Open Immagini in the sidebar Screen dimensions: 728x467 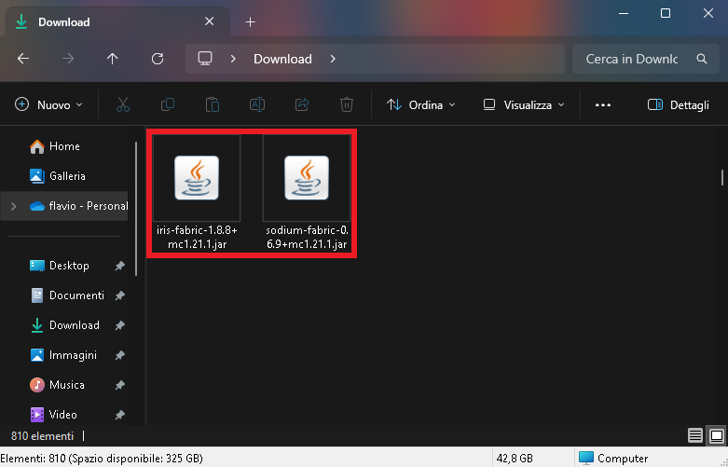[73, 355]
